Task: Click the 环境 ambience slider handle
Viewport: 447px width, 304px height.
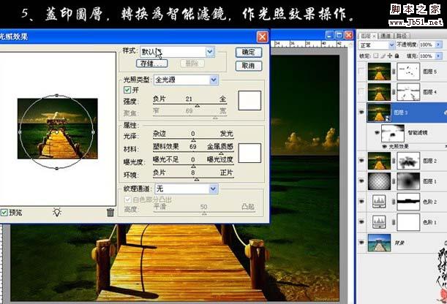Action: coord(196,179)
